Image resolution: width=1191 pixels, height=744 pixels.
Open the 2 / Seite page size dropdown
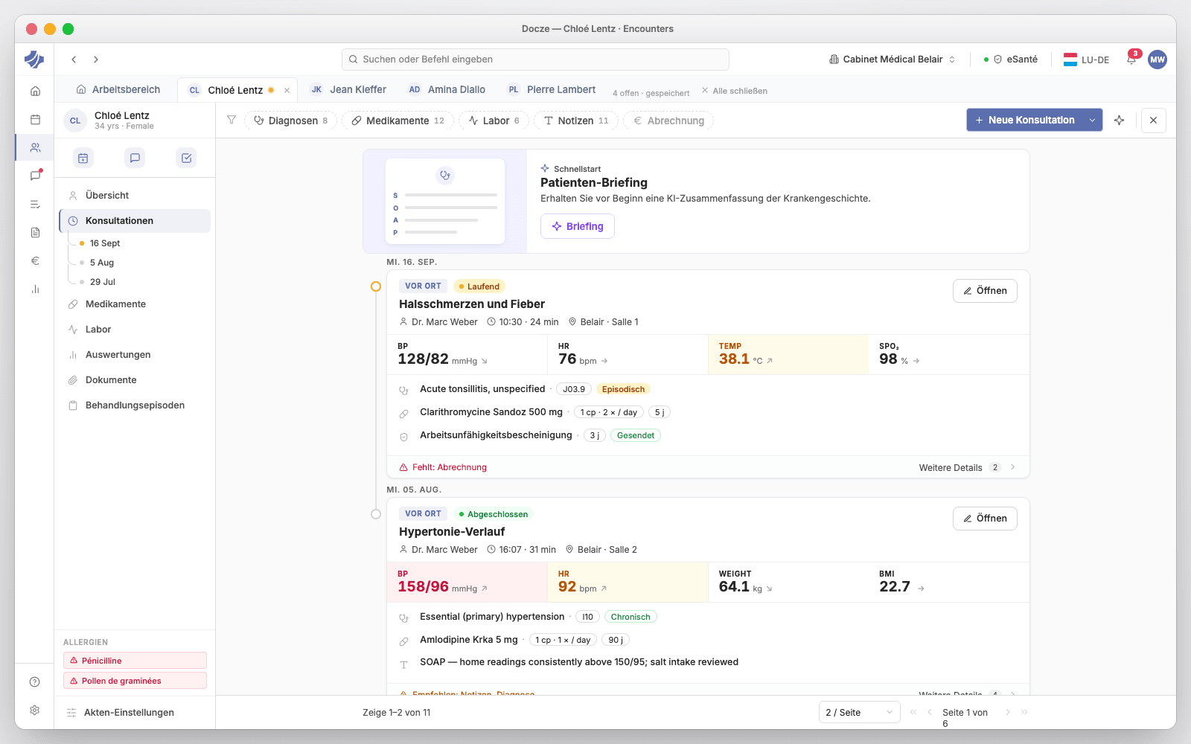point(859,712)
